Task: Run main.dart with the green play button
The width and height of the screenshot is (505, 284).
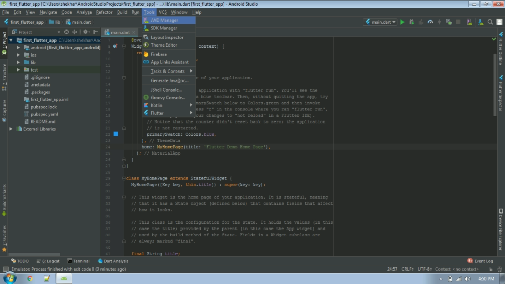Action: 402,22
